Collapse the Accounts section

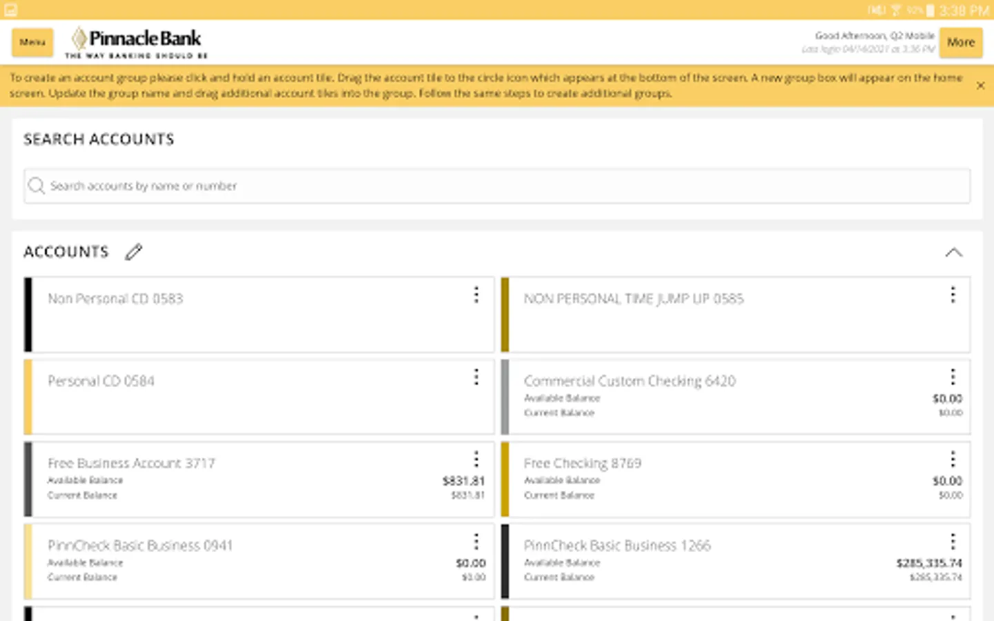click(x=953, y=253)
